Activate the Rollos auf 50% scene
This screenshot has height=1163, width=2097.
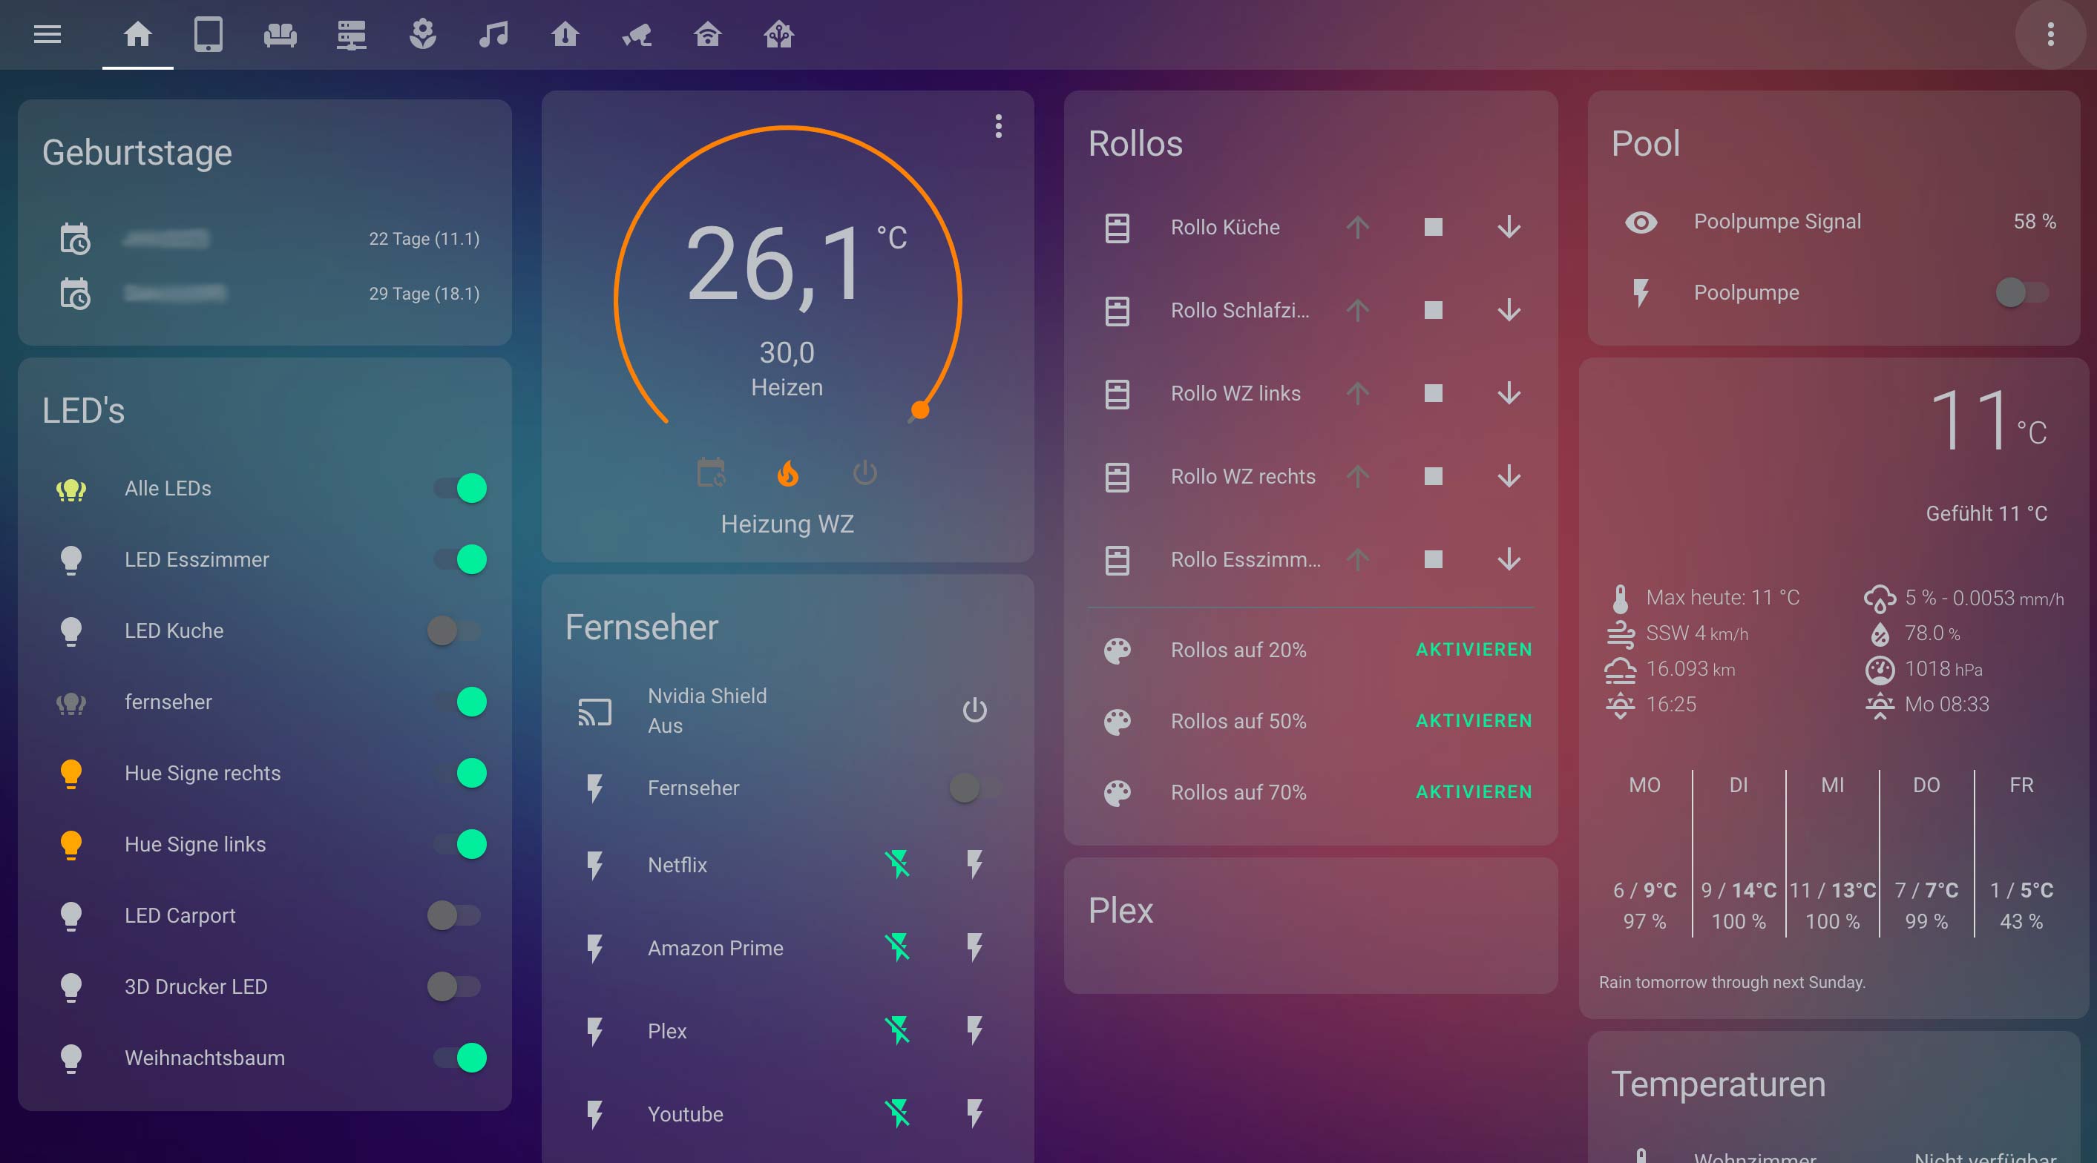point(1474,721)
